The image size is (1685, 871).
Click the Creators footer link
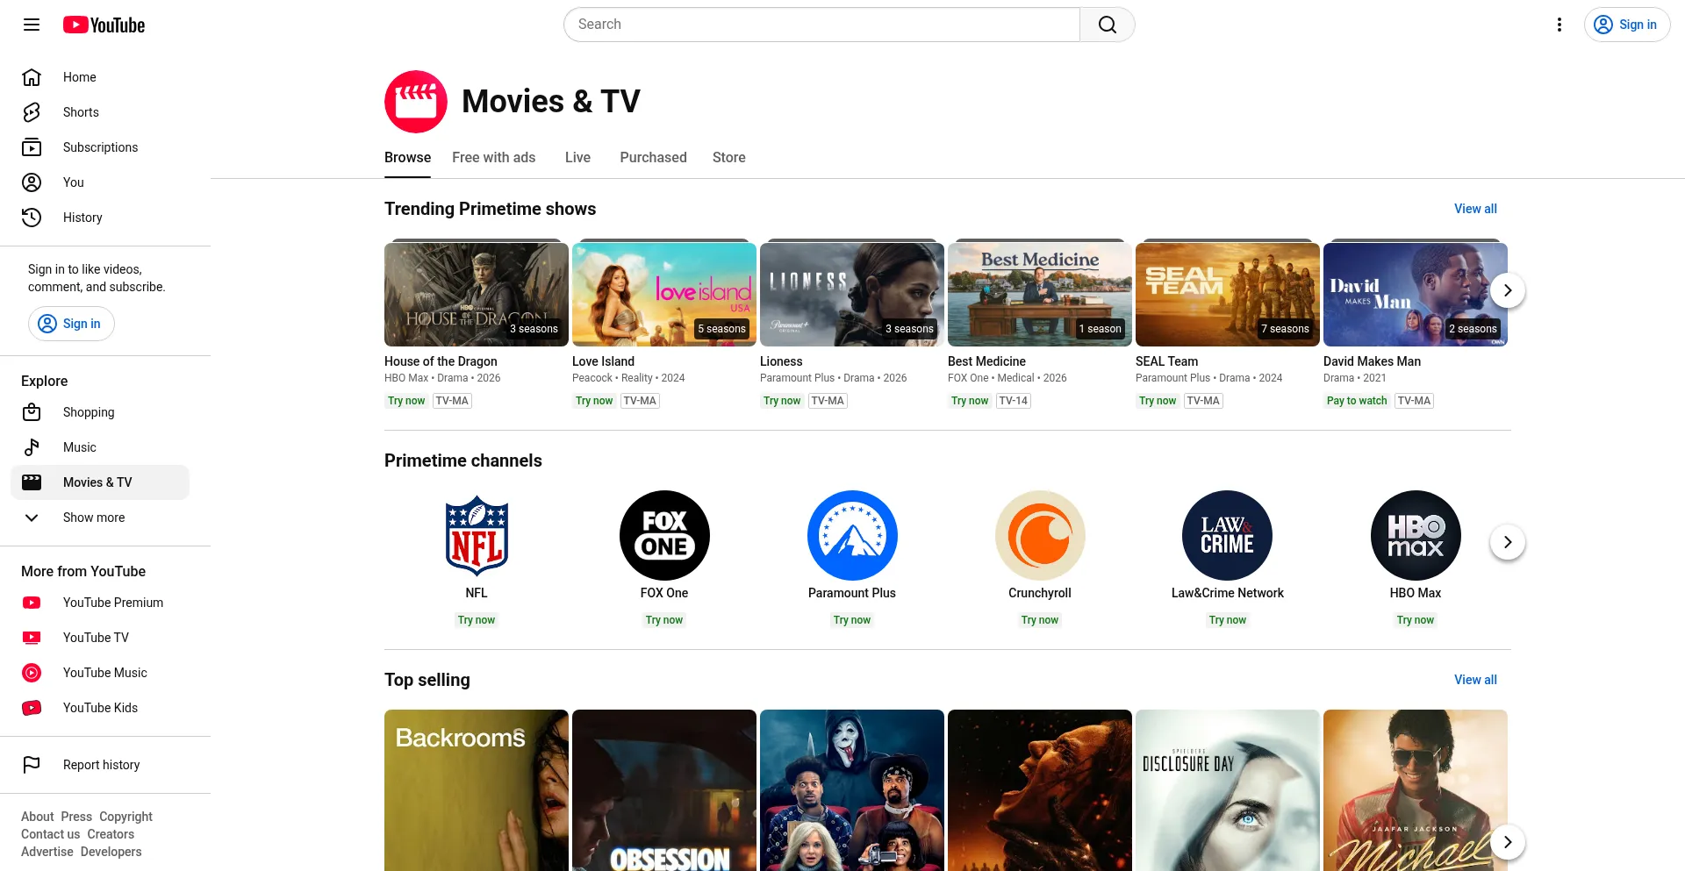coord(111,834)
